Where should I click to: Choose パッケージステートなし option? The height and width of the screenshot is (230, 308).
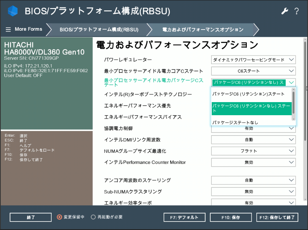[251, 122]
